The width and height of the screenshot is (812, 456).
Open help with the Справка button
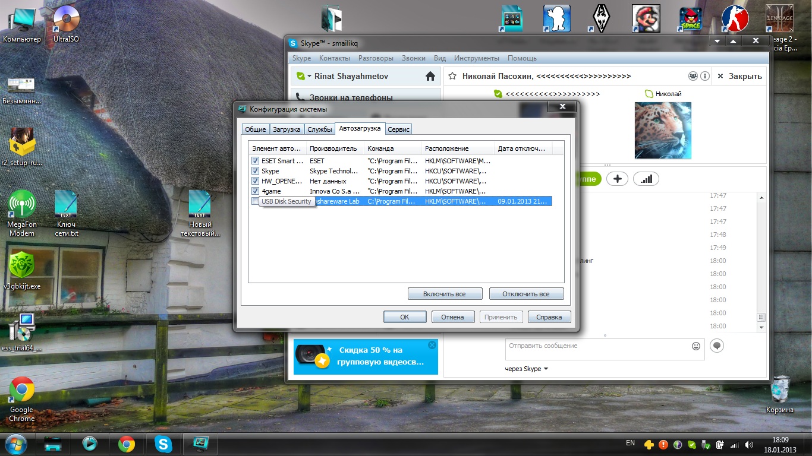549,317
